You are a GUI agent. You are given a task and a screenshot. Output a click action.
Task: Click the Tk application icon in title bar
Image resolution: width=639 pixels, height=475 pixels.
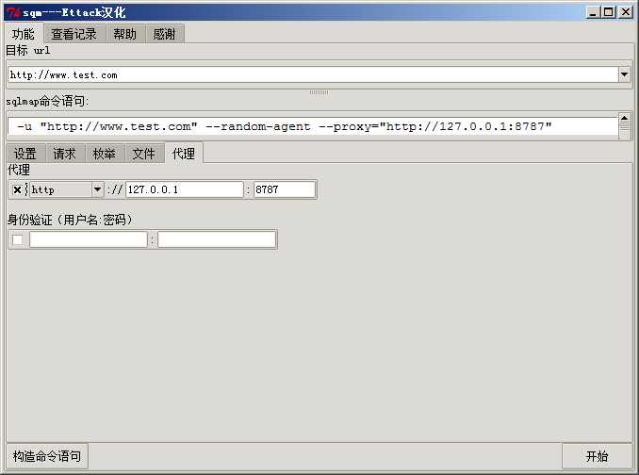[13, 13]
